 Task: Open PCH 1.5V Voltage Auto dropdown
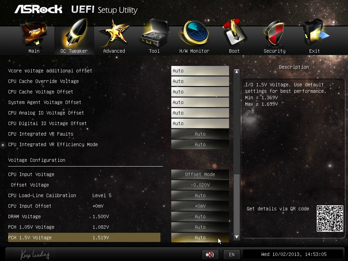[x=200, y=238]
